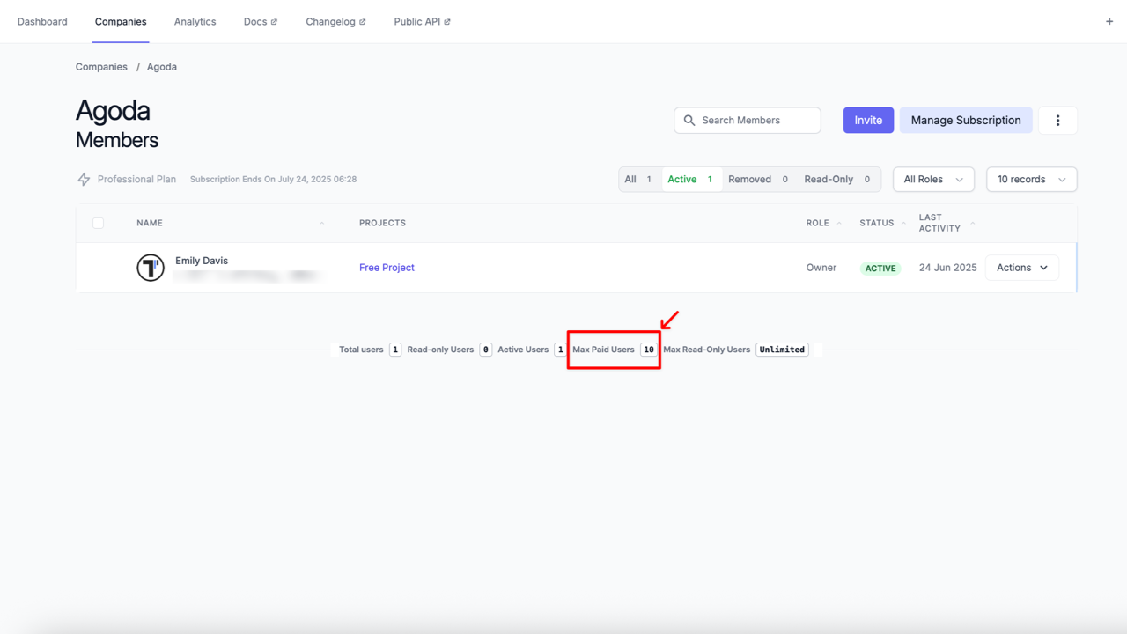
Task: Click the magnifier icon in member search
Action: tap(689, 121)
